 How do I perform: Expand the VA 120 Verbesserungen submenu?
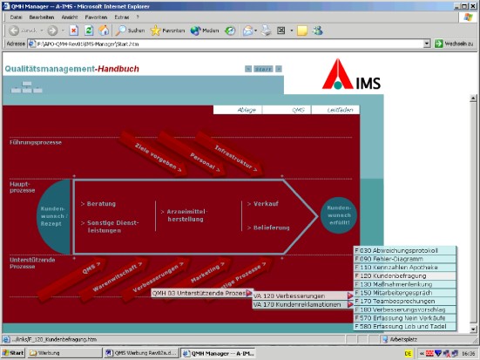pyautogui.click(x=350, y=295)
